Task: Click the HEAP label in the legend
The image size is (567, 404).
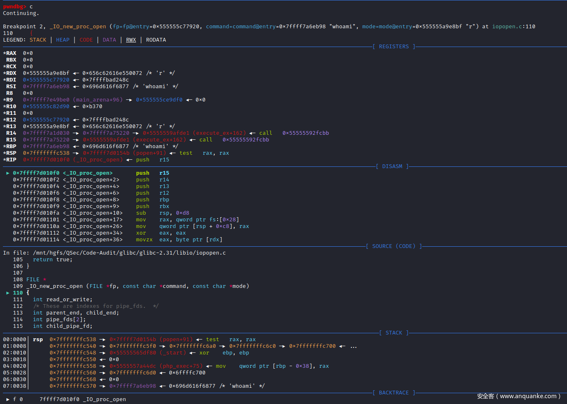Action: click(x=63, y=40)
